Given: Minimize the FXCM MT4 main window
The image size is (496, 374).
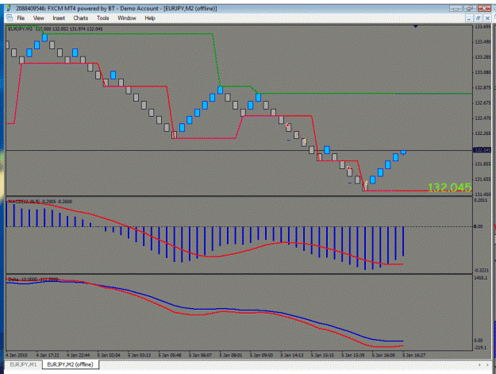Looking at the screenshot, I should [456, 9].
